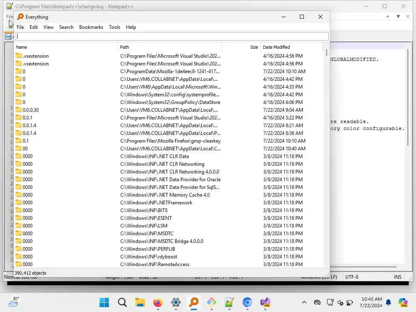
Task: Select path C:\Windows\INF\.NET Memory Cache 4.0
Action: point(165,195)
